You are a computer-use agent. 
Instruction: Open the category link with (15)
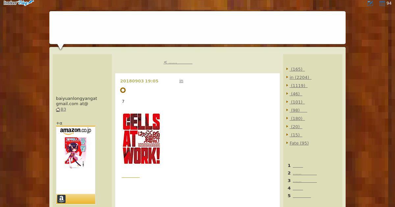296,135
